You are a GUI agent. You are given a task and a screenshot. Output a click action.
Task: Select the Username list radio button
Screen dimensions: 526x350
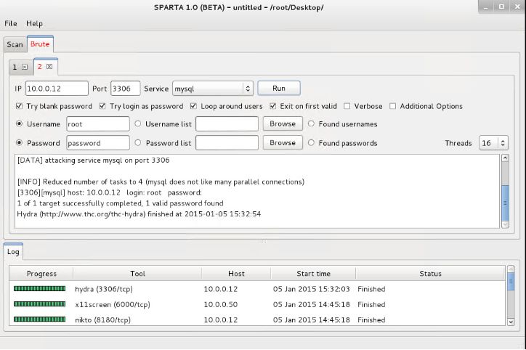pos(138,124)
